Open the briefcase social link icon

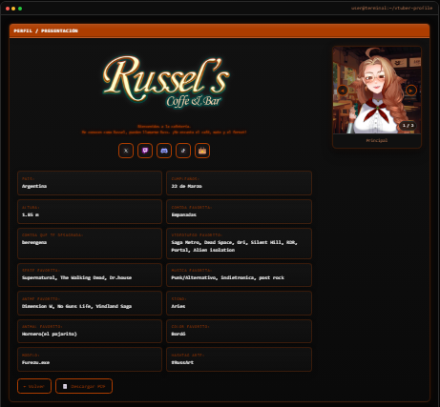click(x=202, y=151)
